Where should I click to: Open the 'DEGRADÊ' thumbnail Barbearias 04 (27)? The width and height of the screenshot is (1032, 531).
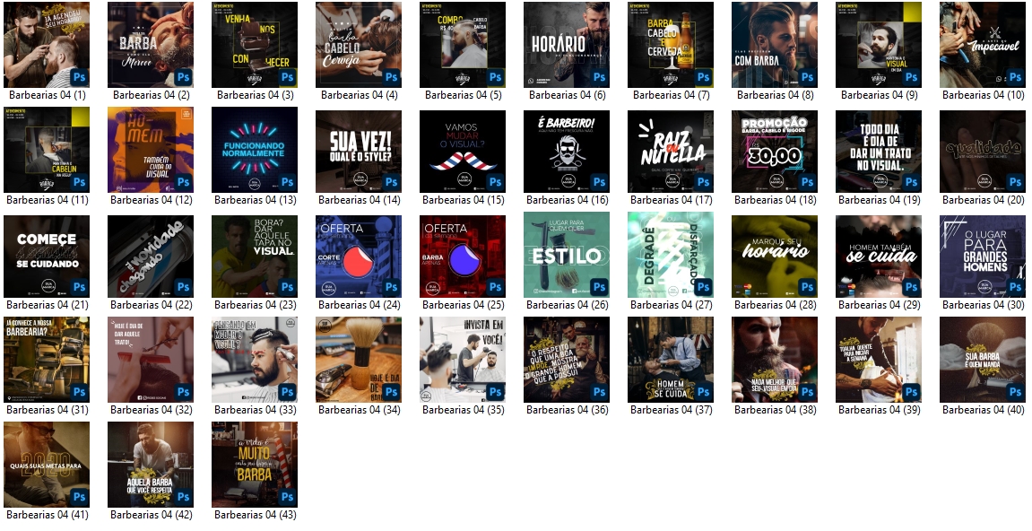(671, 256)
